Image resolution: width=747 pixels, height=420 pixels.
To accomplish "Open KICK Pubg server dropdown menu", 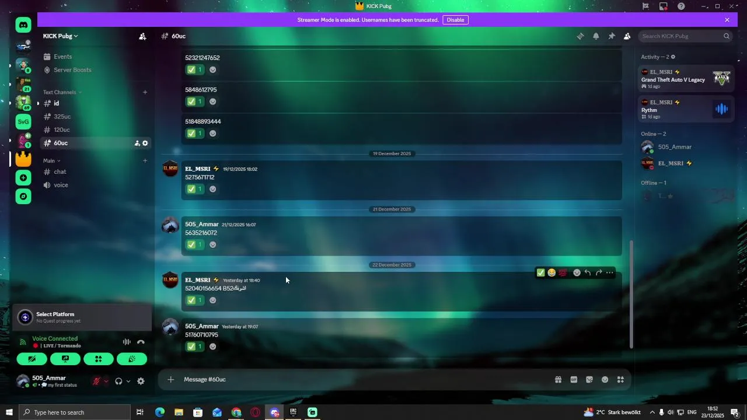I will point(60,36).
